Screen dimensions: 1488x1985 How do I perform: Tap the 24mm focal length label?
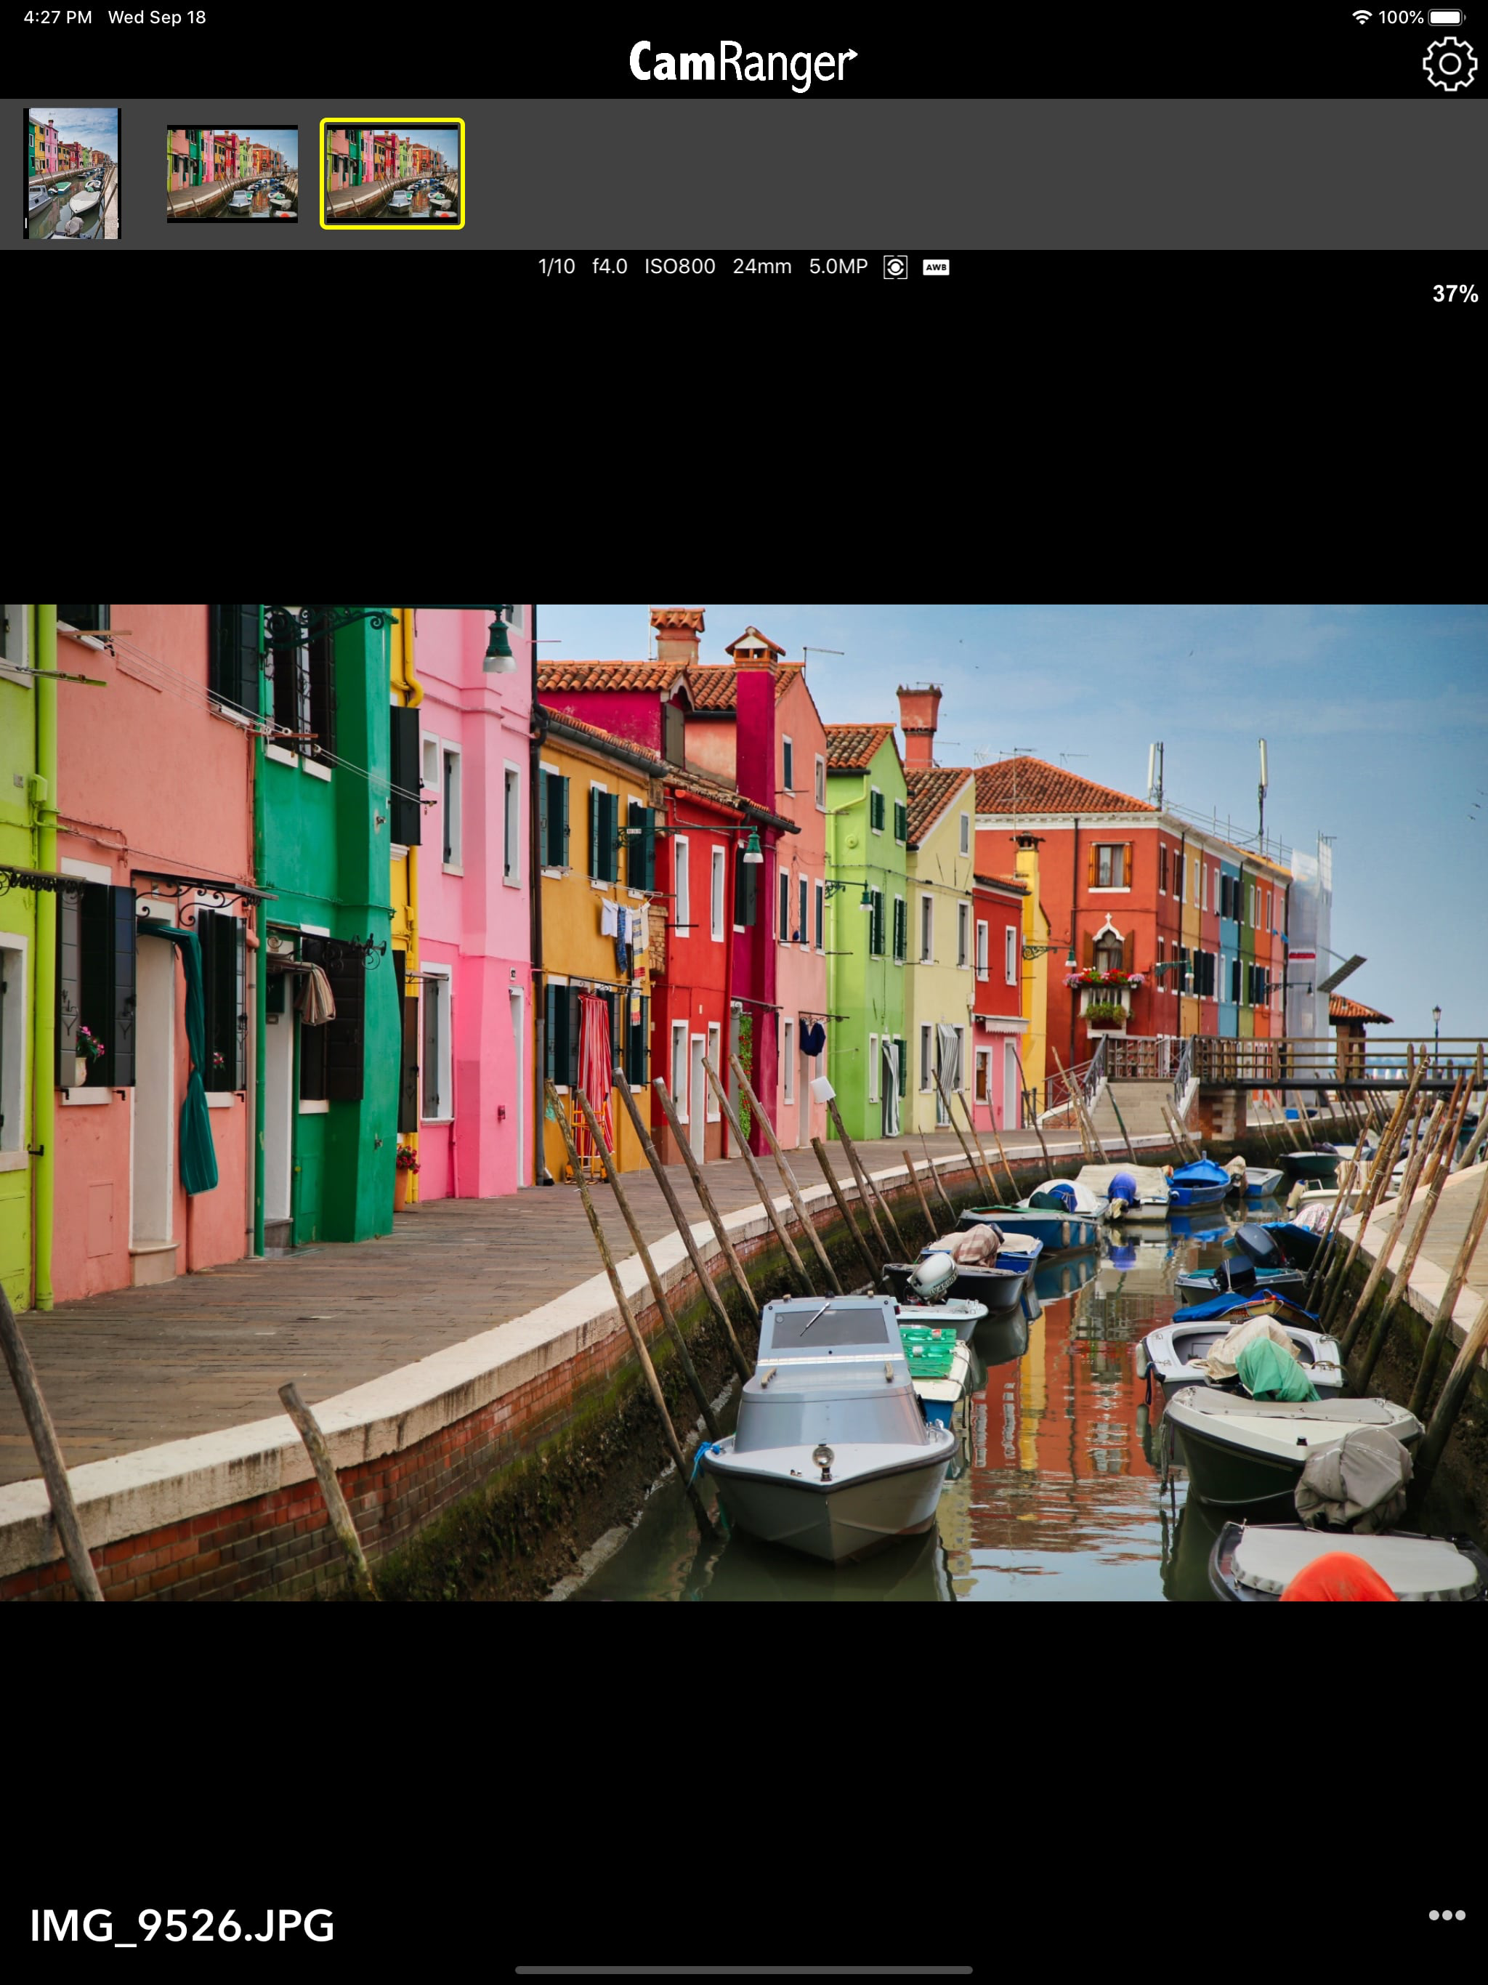(761, 267)
